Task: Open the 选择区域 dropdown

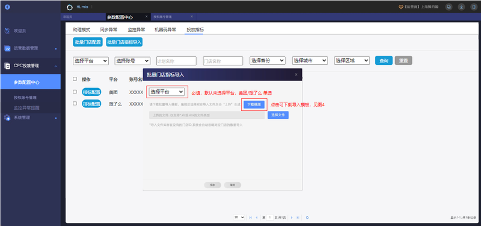Action: click(x=352, y=61)
